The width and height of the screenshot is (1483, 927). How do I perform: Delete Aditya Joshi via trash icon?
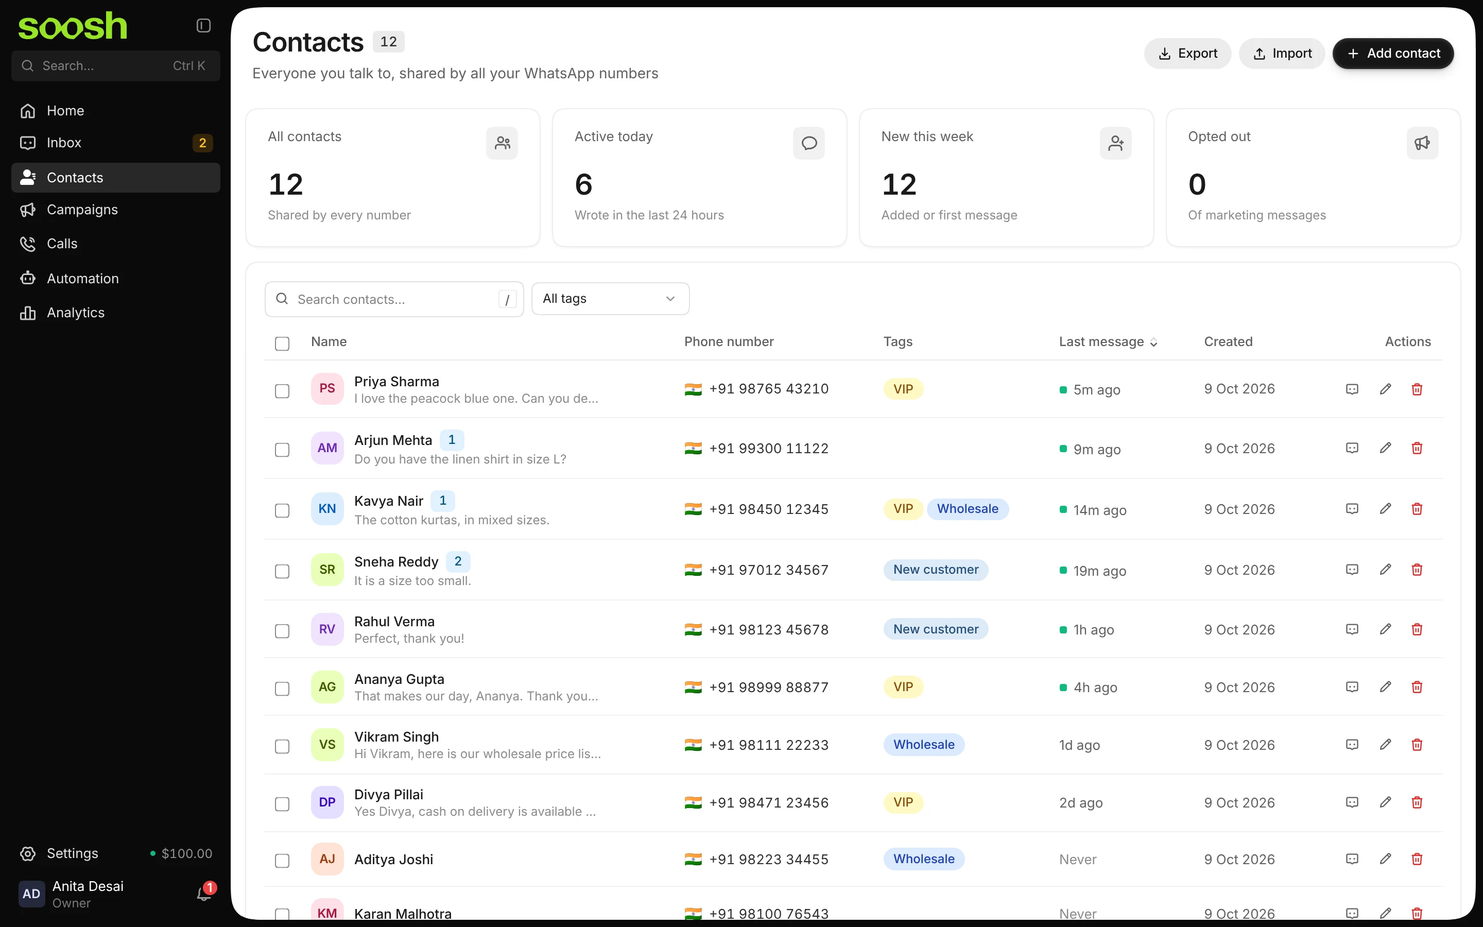(1417, 859)
